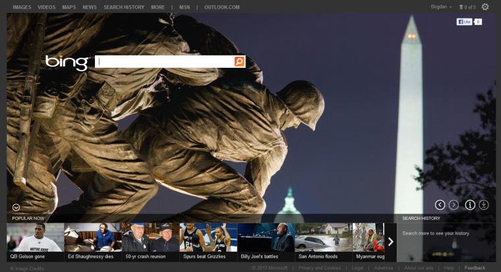
Task: Click the Facebook like count box
Action: 478,22
